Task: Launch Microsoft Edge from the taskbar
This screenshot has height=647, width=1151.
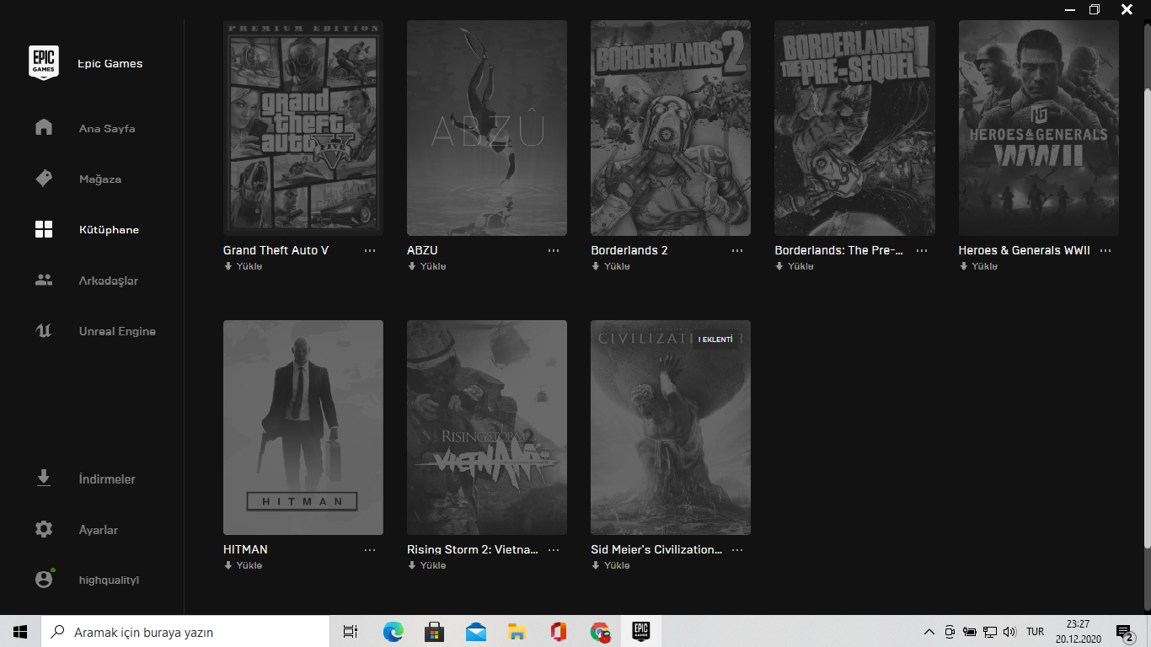Action: (393, 632)
